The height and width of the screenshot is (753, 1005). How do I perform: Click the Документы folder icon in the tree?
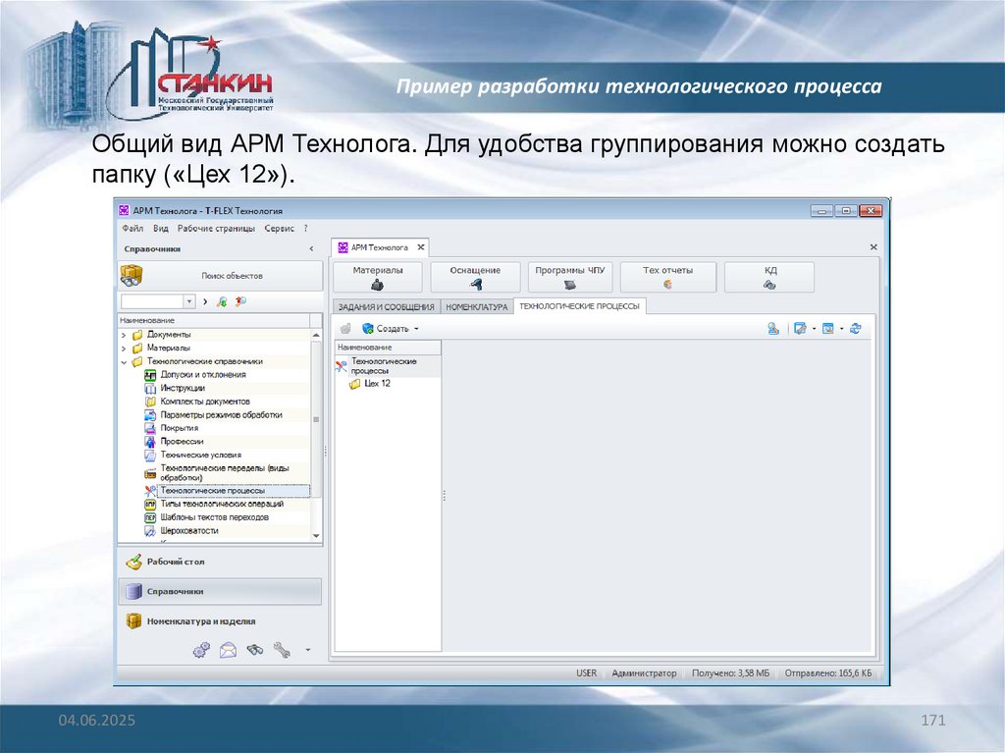click(137, 335)
